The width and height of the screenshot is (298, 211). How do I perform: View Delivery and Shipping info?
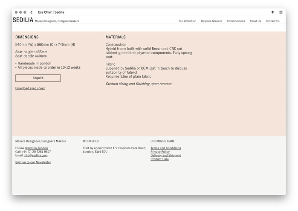(166, 155)
